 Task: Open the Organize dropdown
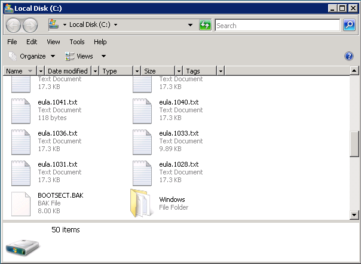point(32,56)
